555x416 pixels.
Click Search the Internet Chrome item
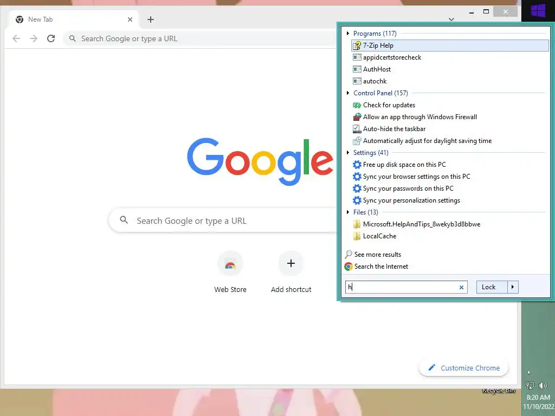point(376,266)
